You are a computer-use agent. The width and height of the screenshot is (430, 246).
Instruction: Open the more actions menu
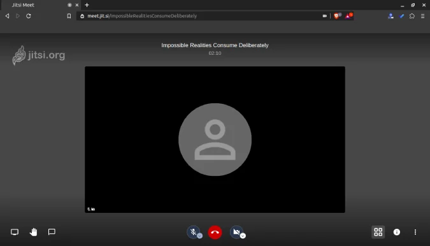click(415, 232)
